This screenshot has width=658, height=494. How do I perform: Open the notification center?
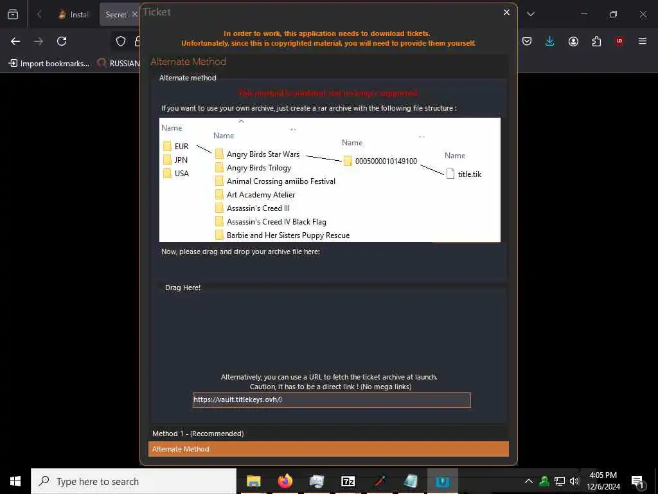click(638, 481)
